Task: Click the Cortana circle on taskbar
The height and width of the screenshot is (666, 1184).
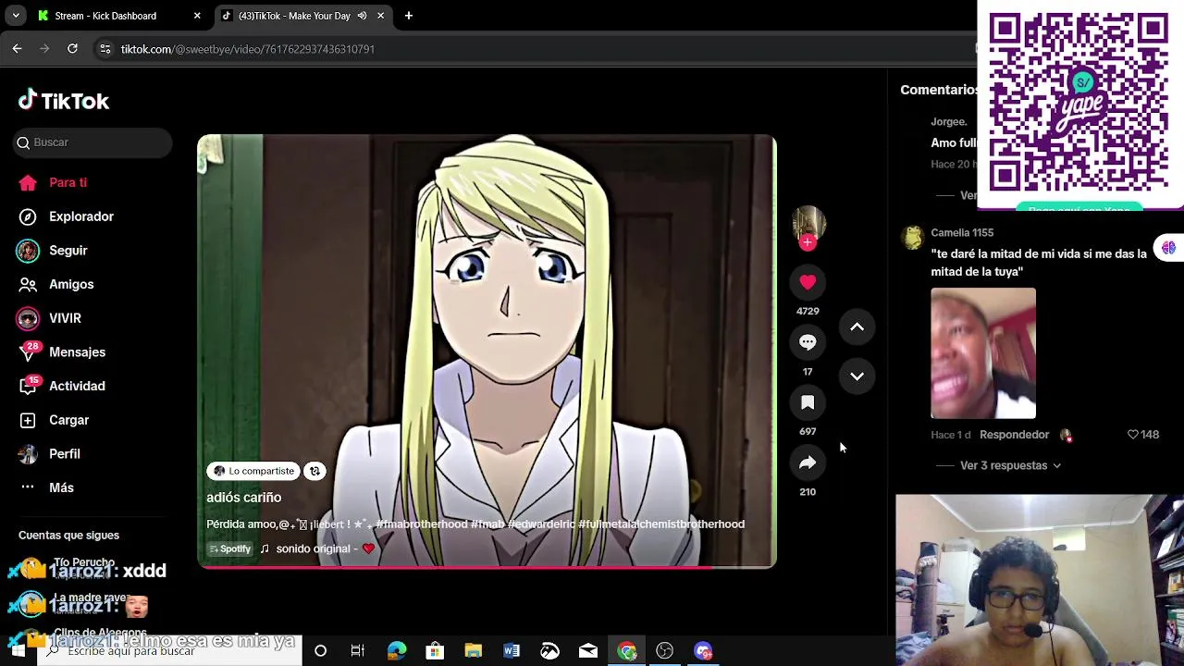Action: [x=320, y=651]
